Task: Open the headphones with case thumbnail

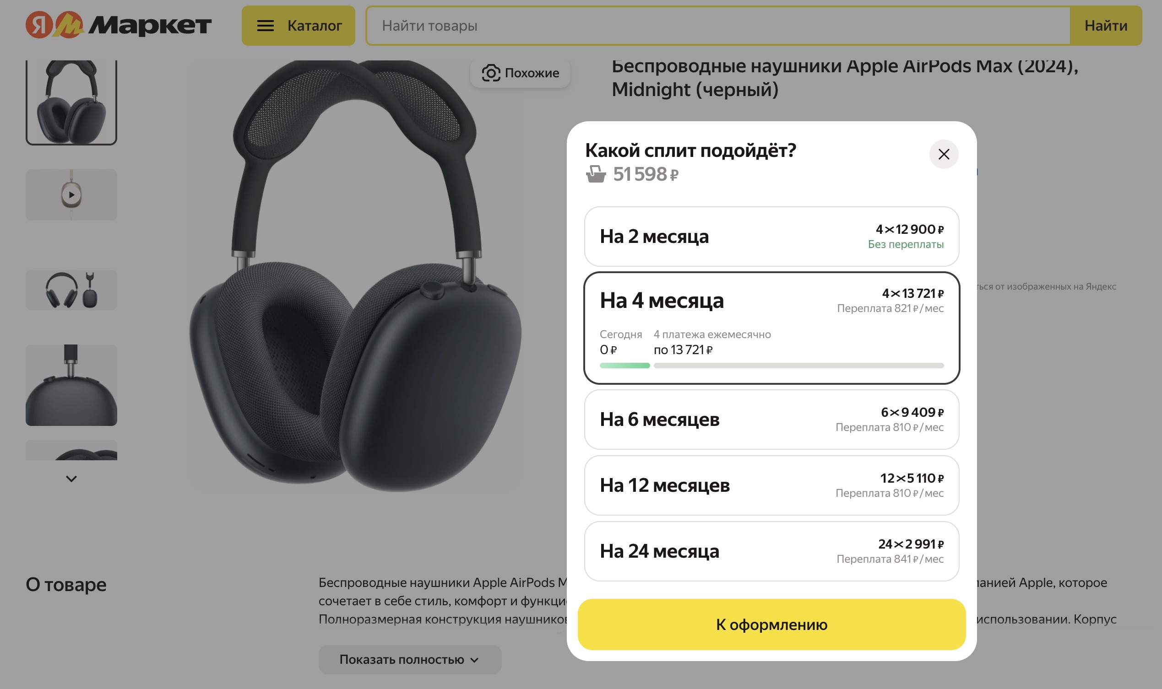Action: pyautogui.click(x=71, y=290)
